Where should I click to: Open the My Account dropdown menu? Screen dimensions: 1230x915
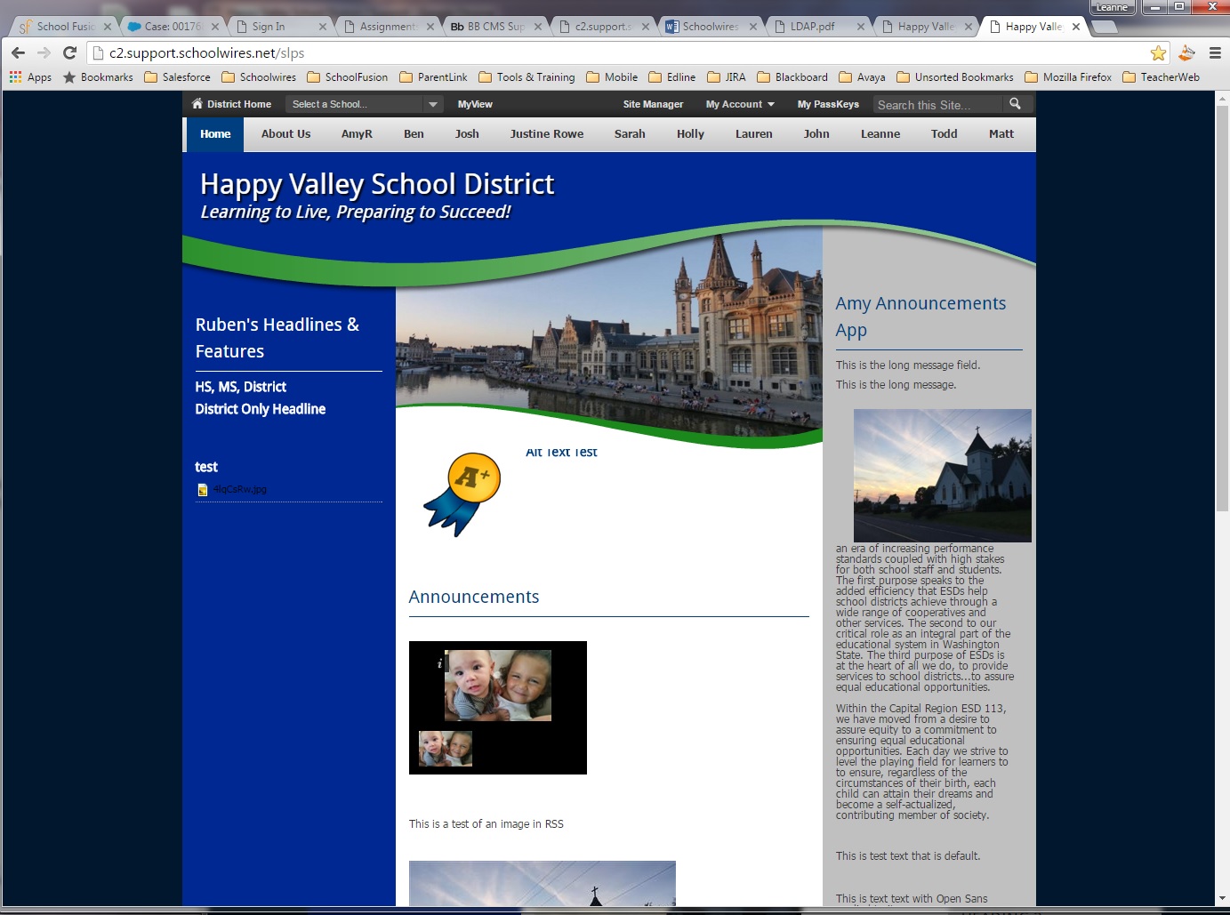pos(739,104)
